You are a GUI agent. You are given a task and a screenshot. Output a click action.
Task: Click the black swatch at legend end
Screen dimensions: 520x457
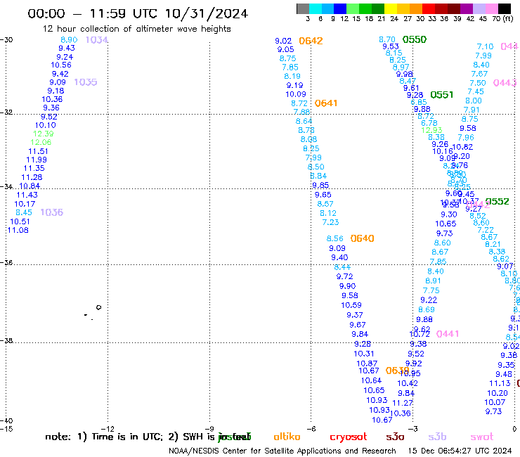point(504,9)
